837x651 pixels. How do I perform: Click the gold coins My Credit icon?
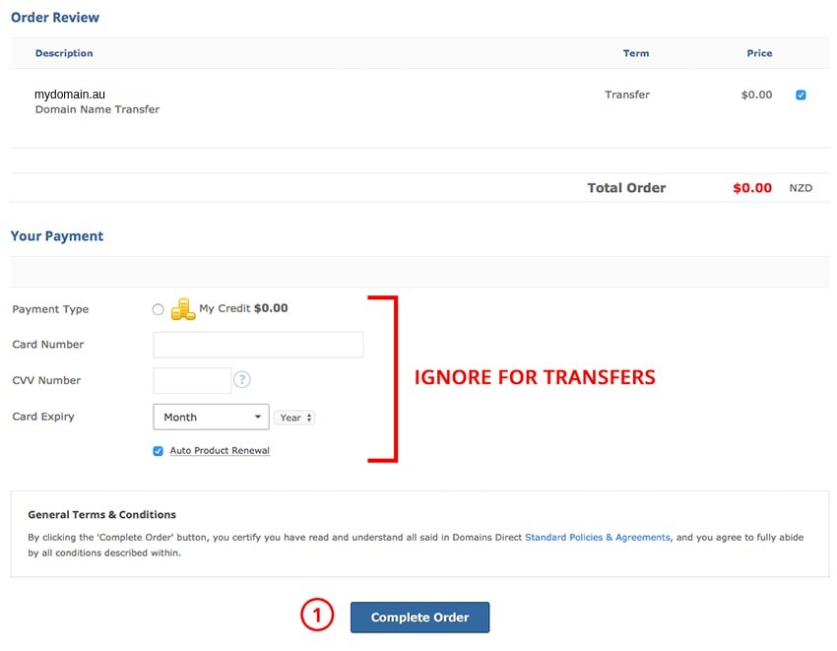pyautogui.click(x=182, y=309)
